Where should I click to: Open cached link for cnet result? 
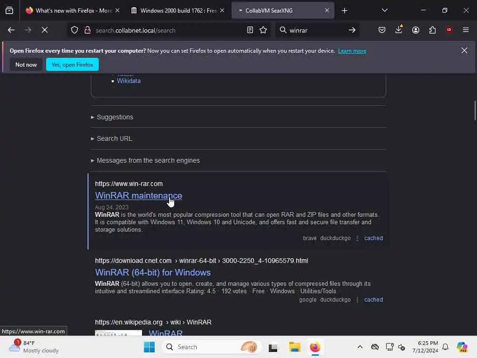coord(374,300)
